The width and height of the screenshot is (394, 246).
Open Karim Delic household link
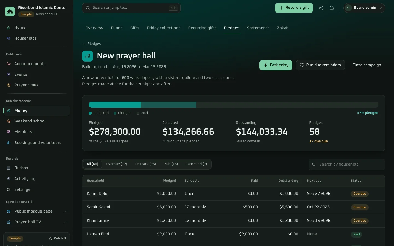pos(97,194)
